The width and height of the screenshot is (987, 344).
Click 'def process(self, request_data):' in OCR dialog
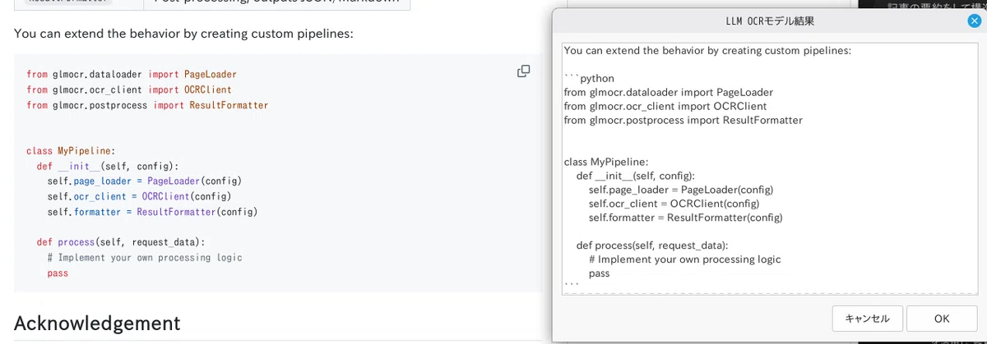(x=652, y=245)
